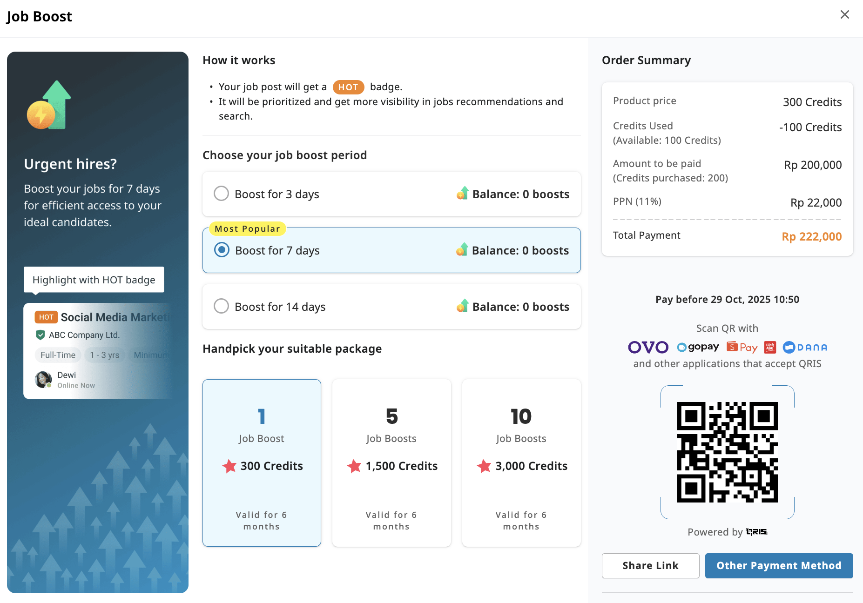This screenshot has height=603, width=863.
Task: Click the green boost arrow with lightning coin icon
Action: pos(49,106)
